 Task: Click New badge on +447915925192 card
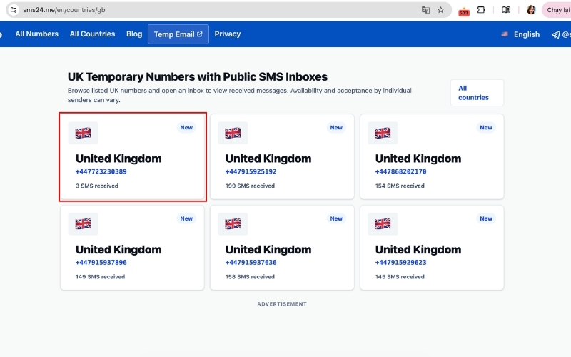click(336, 128)
